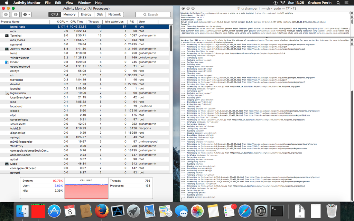This screenshot has width=354, height=221.
Task: Click the Terminal window lower pane scrollbar
Action: coord(352,145)
